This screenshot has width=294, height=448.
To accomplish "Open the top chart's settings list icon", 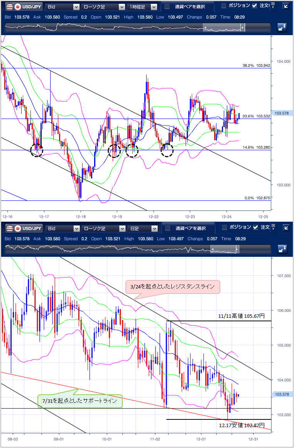I will pos(273,5).
